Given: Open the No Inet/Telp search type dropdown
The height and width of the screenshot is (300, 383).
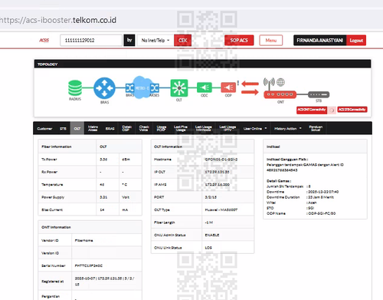Looking at the screenshot, I should point(155,41).
